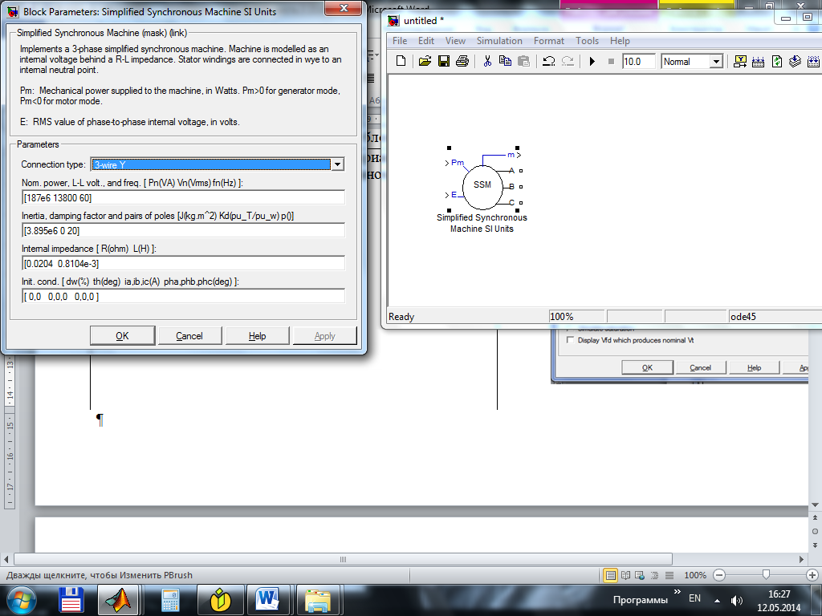Click the ode45 solver text in Simulink status bar
The image size is (822, 616).
743,317
